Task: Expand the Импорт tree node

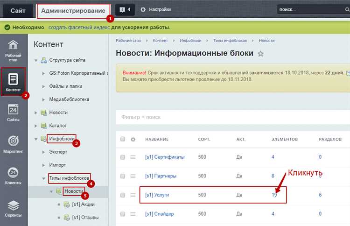Action: pyautogui.click(x=43, y=165)
